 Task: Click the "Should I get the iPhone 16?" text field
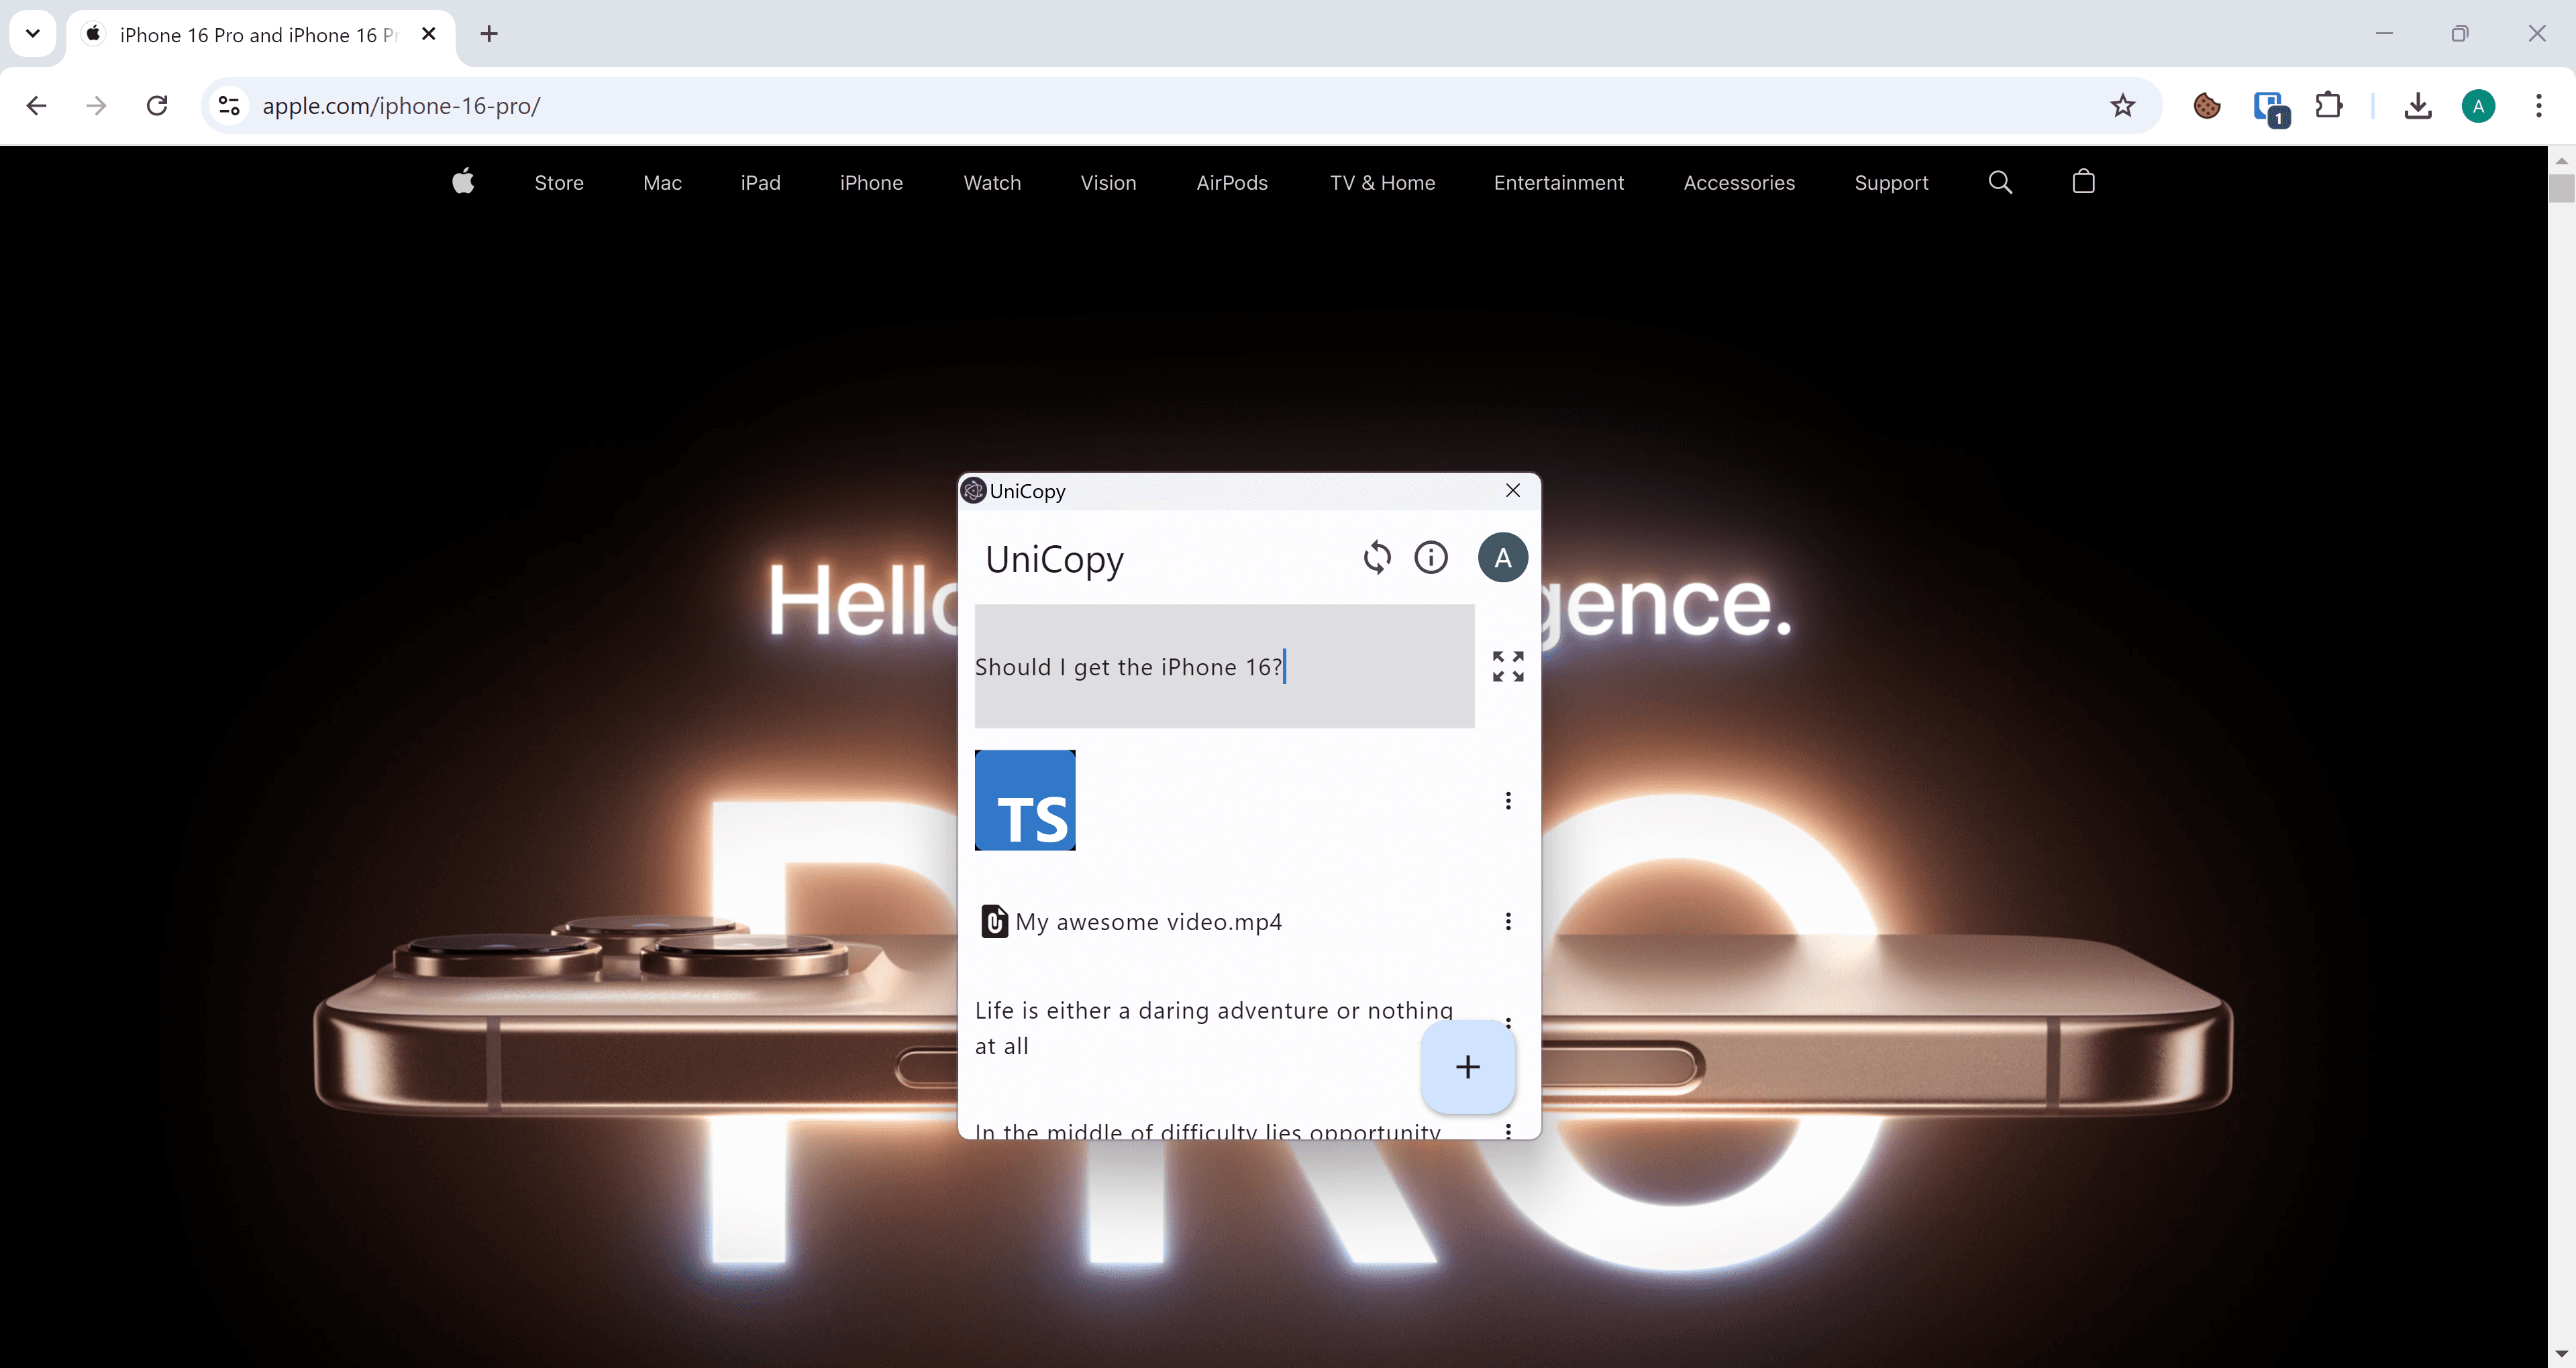click(1223, 667)
